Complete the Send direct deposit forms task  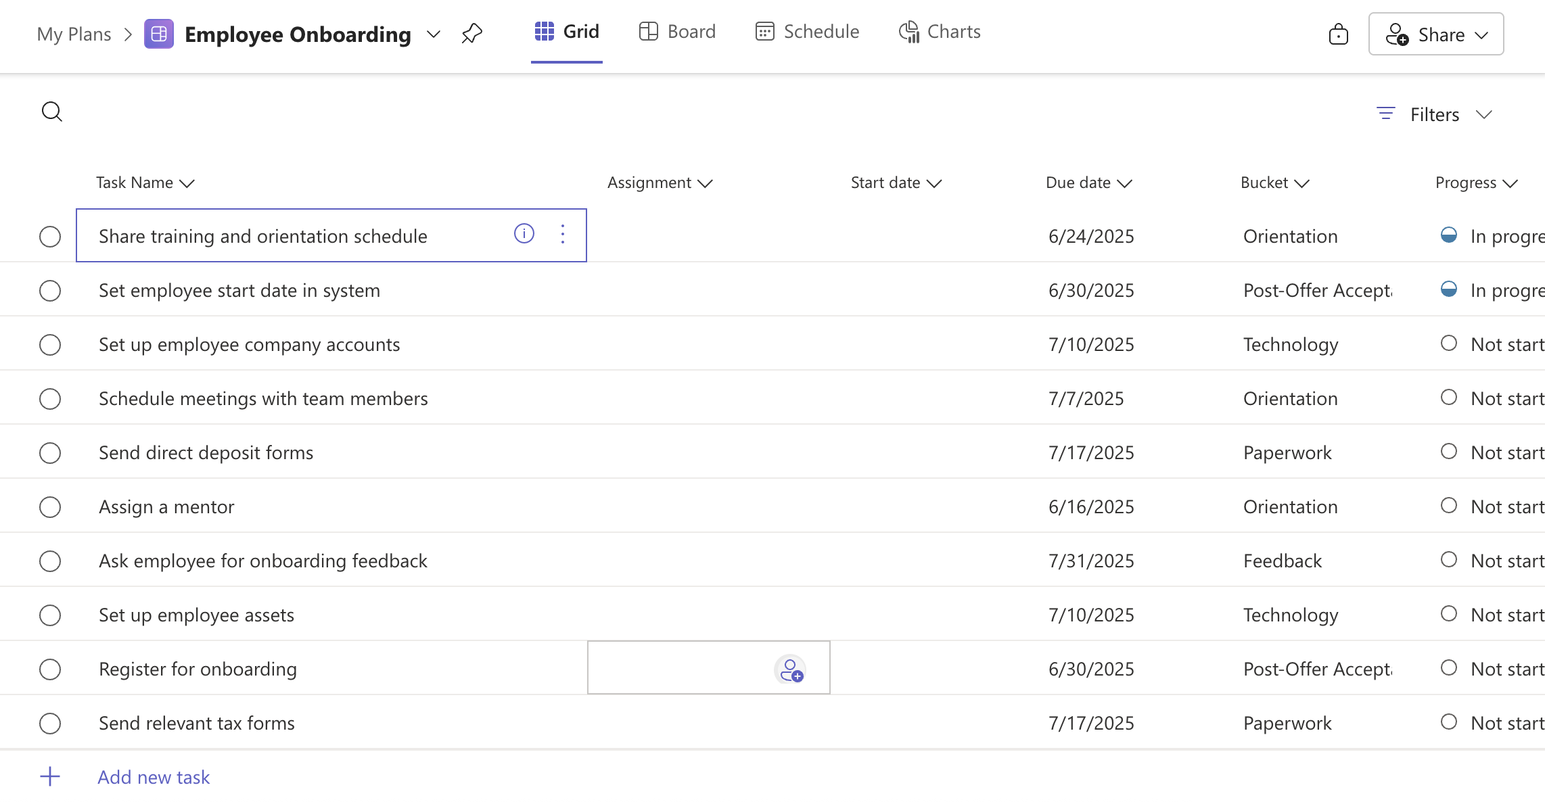coord(50,453)
